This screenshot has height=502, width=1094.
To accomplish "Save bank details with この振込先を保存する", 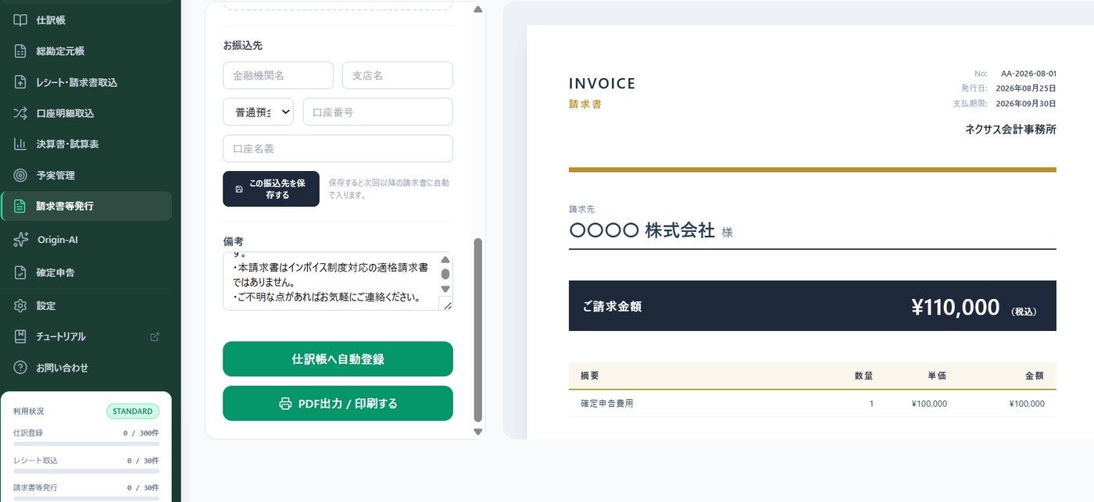I will point(271,189).
